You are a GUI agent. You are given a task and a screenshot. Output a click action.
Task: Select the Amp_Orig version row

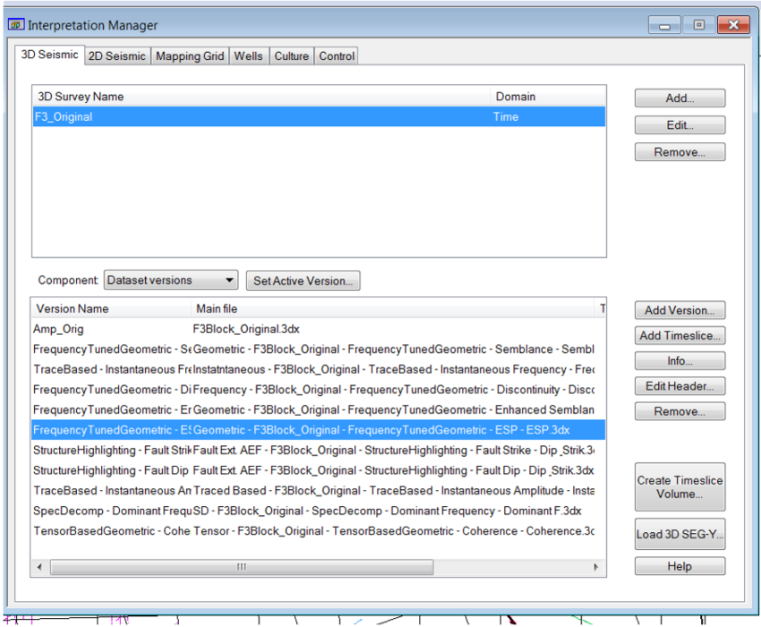click(x=107, y=329)
